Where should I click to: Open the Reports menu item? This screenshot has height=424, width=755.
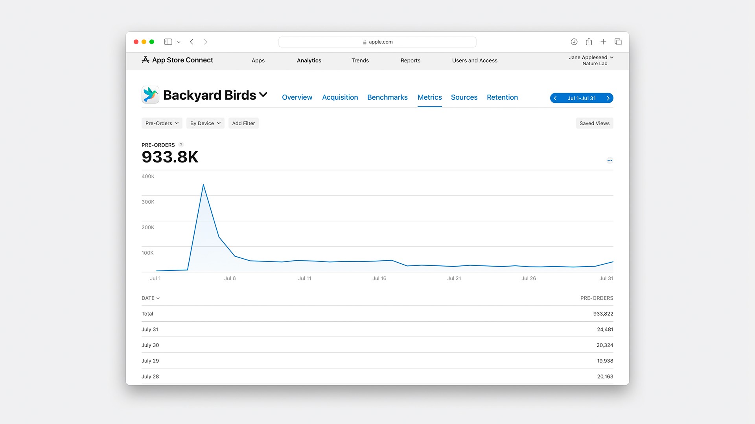click(x=411, y=60)
